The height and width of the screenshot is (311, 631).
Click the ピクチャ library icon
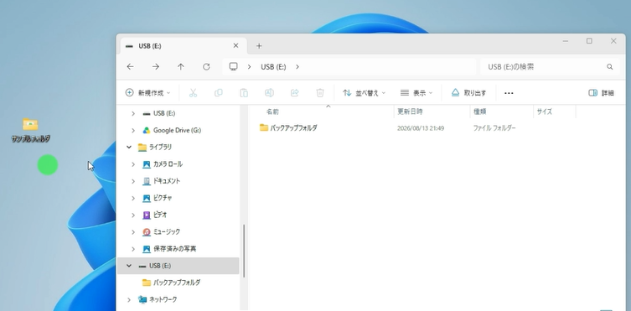pos(147,199)
